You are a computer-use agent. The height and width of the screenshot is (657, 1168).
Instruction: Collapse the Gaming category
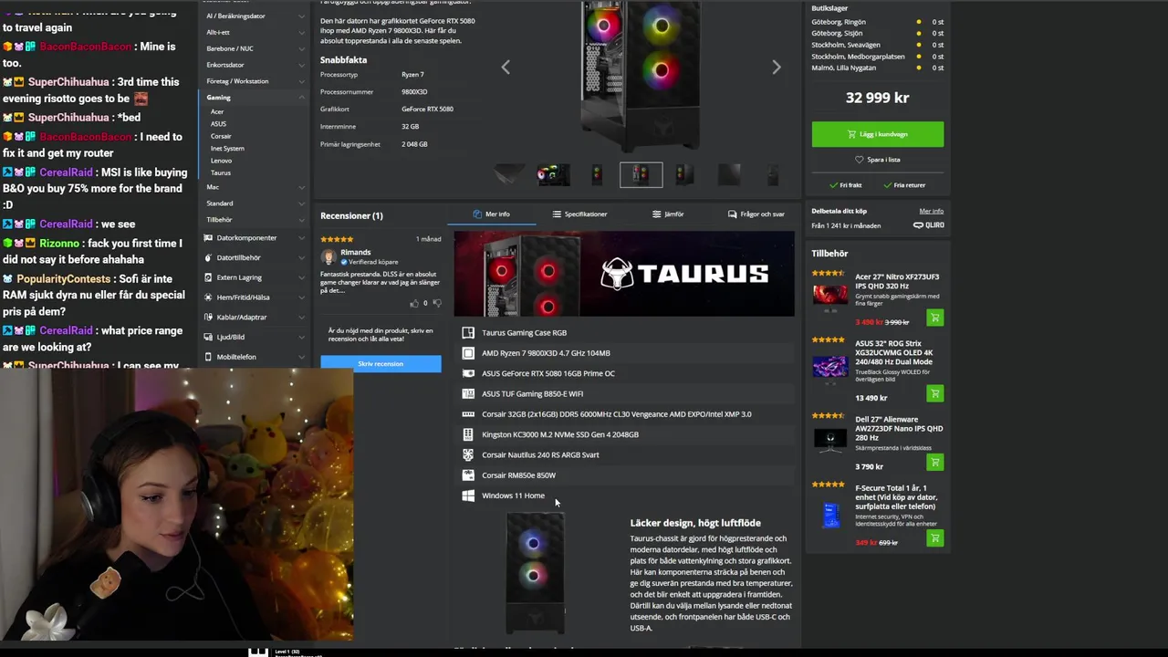click(x=302, y=98)
